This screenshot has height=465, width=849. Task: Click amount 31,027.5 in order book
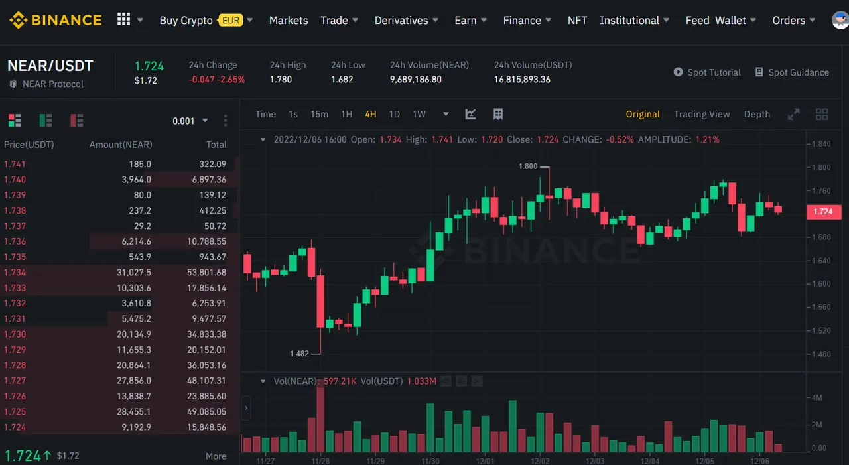[135, 273]
